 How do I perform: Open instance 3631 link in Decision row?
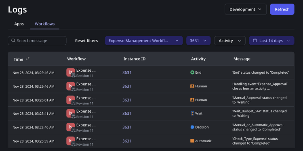click(x=127, y=127)
